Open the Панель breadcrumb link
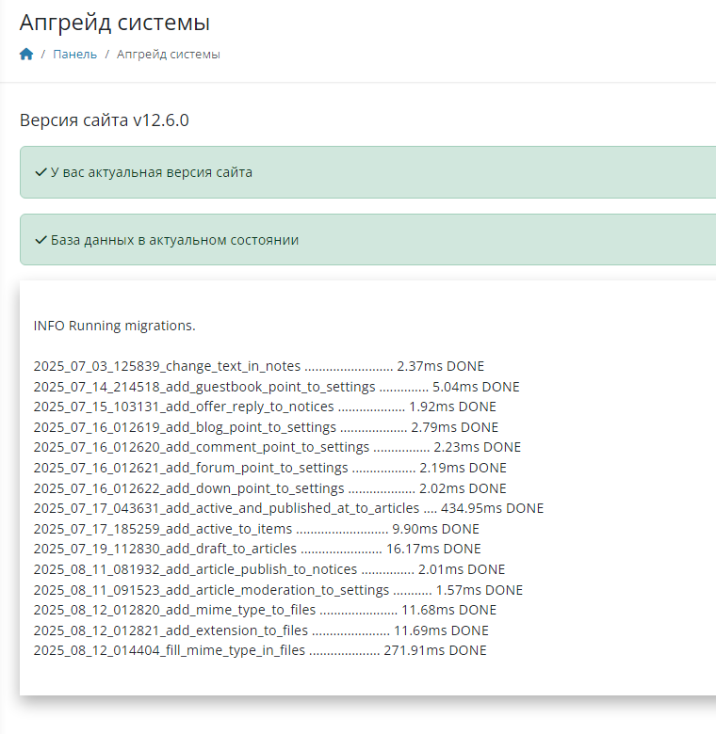 coord(74,55)
